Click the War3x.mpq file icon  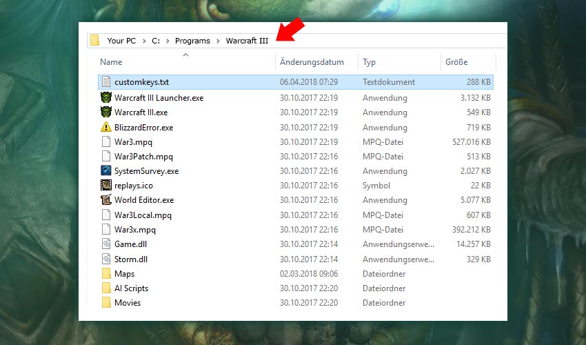pos(106,229)
